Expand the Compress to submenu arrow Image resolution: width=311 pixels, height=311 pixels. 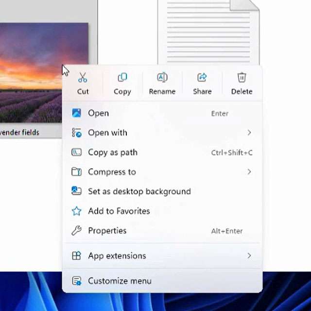249,172
